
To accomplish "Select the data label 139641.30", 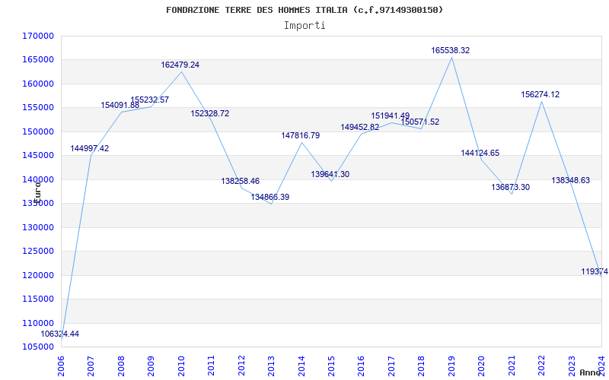I will (330, 175).
